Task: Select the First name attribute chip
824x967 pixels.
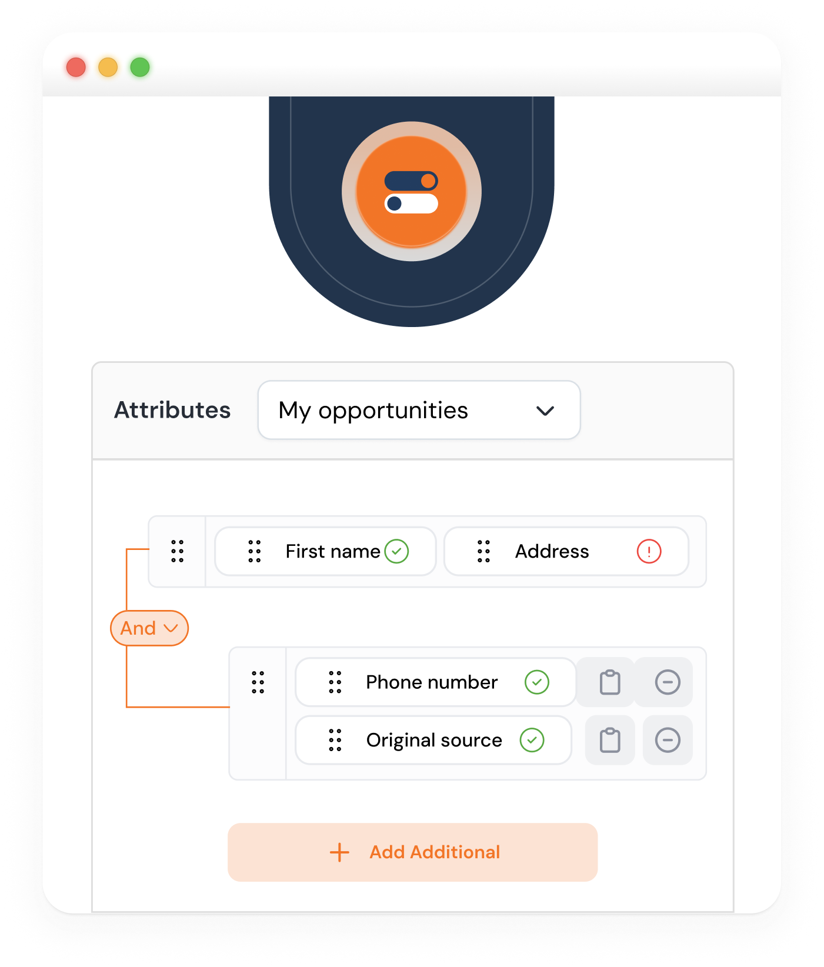Action: coord(325,551)
